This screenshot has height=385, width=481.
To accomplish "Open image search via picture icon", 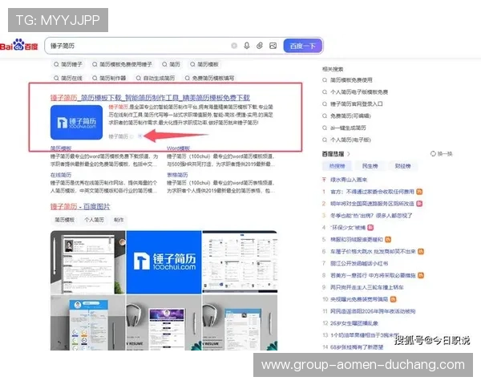I will tap(273, 46).
